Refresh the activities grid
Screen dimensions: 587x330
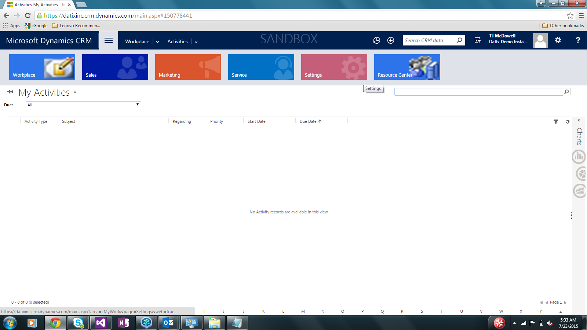click(x=568, y=121)
